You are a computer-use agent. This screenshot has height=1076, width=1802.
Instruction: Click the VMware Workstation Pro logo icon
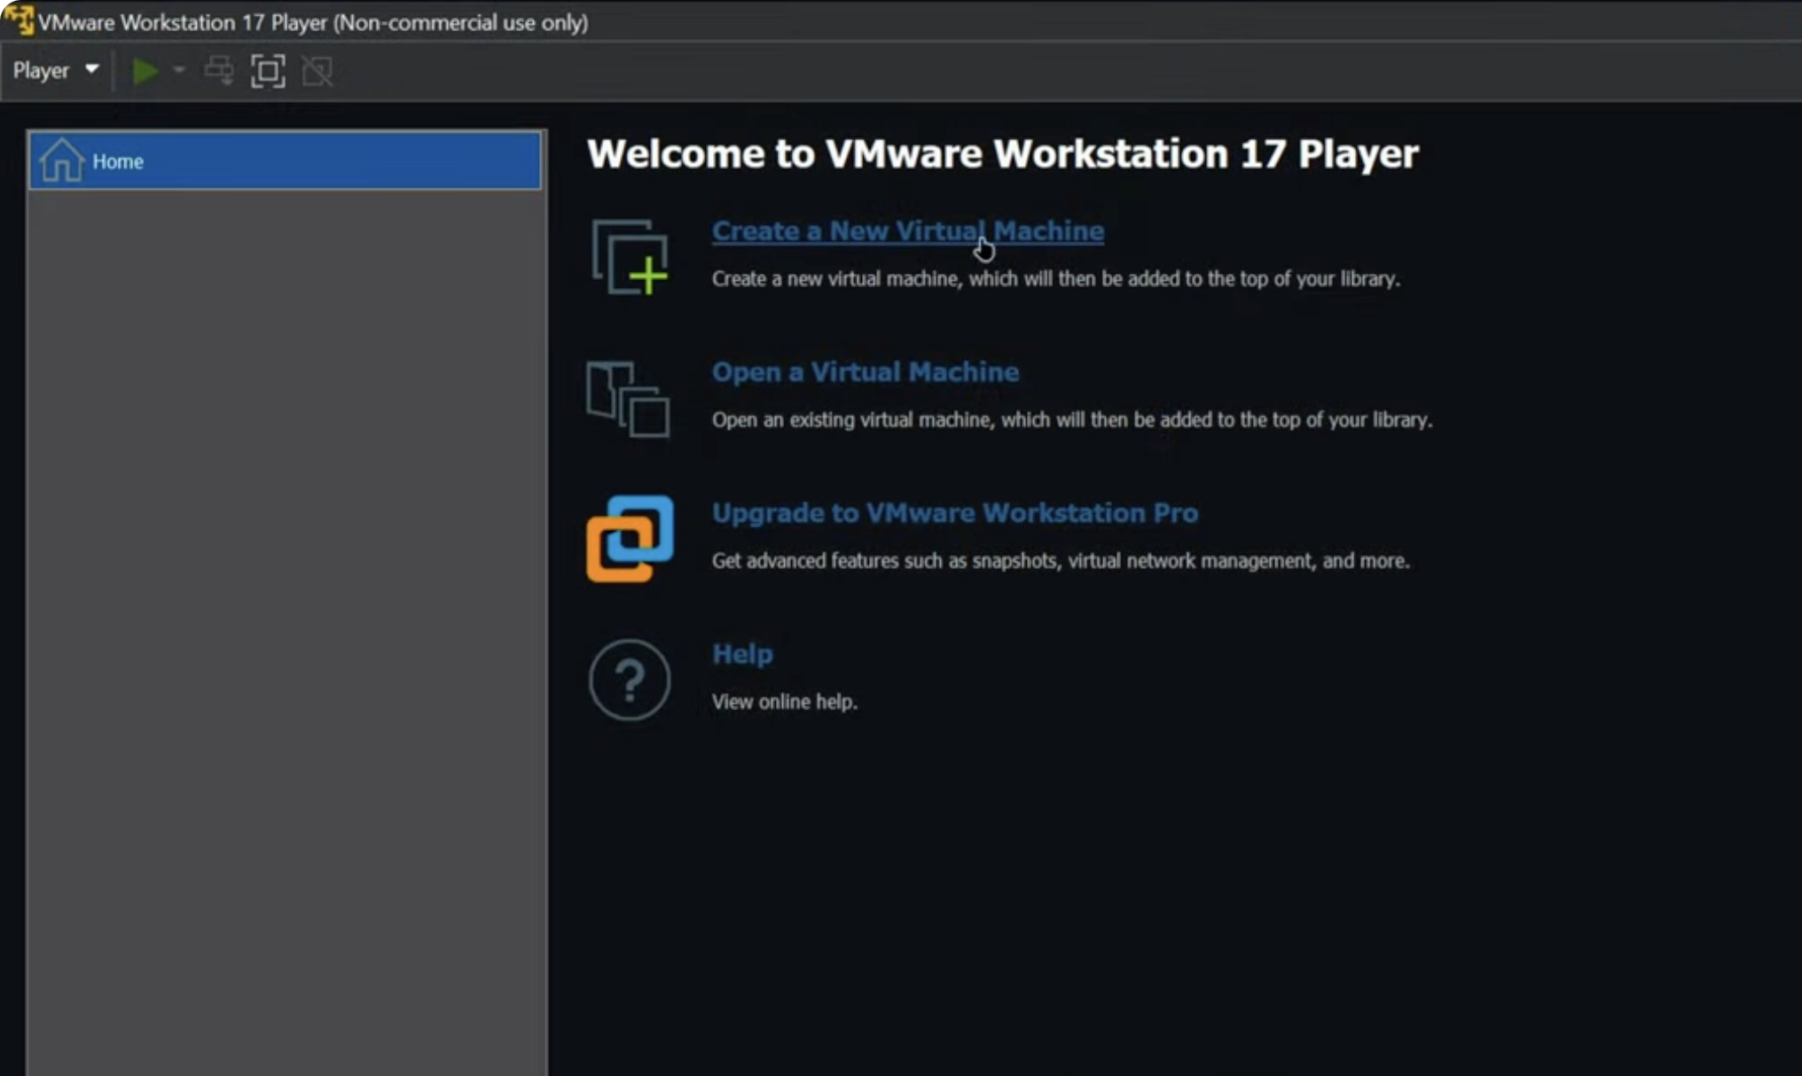(630, 538)
